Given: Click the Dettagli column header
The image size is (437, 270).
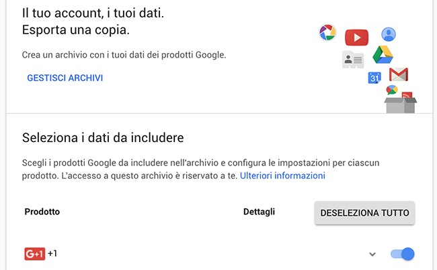Looking at the screenshot, I should click(259, 212).
